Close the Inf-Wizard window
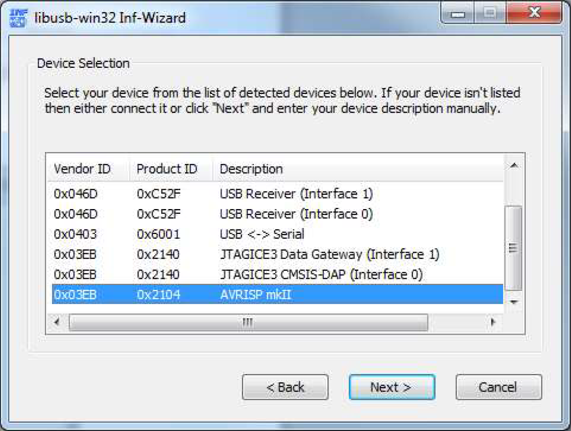 [x=534, y=13]
